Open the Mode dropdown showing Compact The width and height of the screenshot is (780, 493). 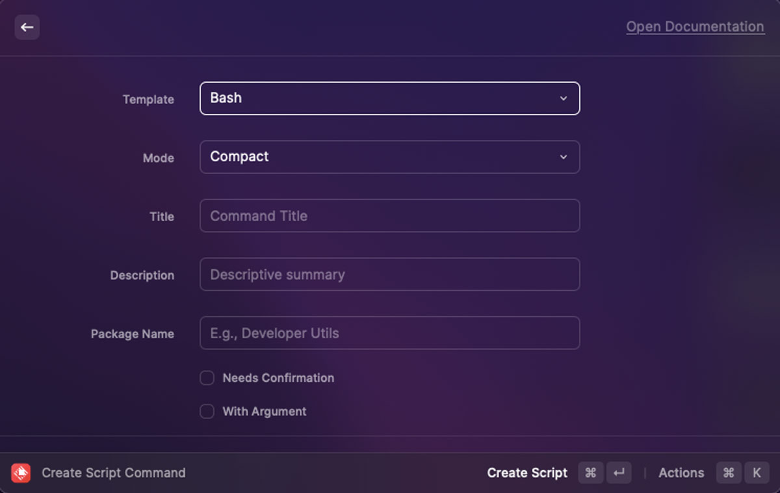390,157
